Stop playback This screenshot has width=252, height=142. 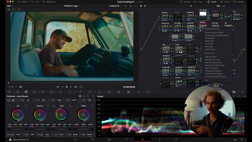tap(67, 87)
